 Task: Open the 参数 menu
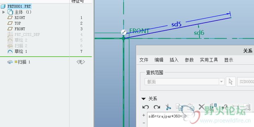189,60
